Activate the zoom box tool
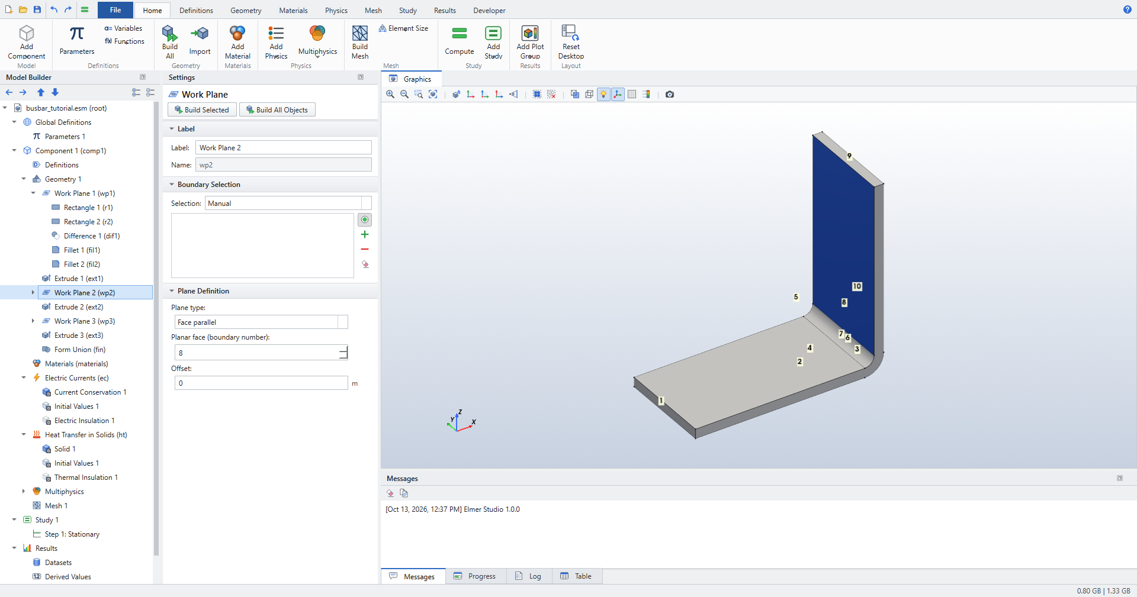 [x=419, y=94]
